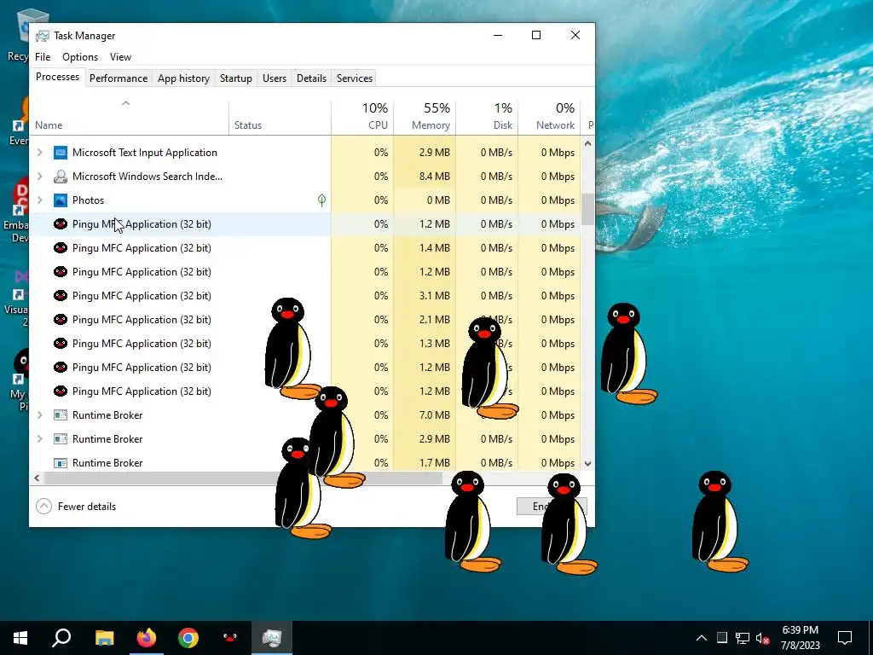Switch to the App history tab
Screen dimensions: 873x655
coord(184,78)
